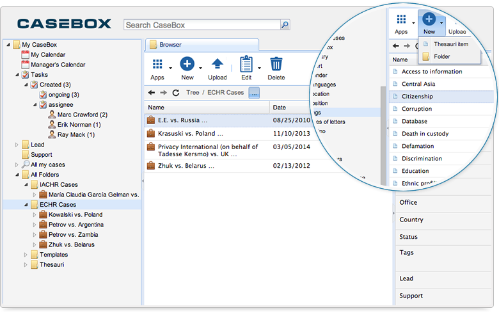
Task: Select Death in custody thesauri item
Action: (x=425, y=134)
